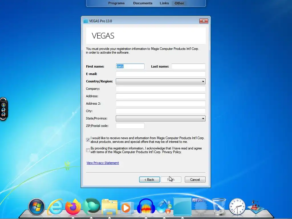Screen dimensions: 292x219
Task: Click into the E-mail field
Action: [x=161, y=74]
